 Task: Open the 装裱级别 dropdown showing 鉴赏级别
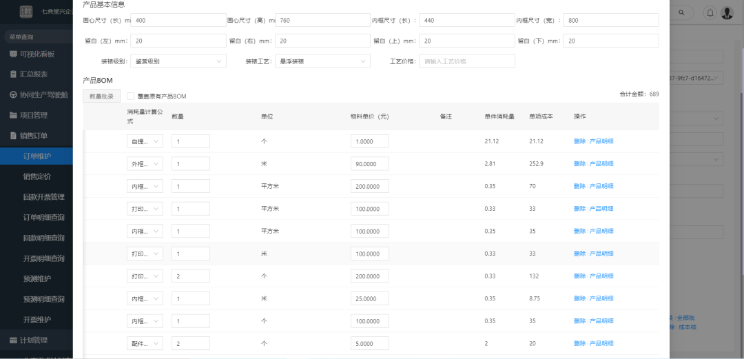coord(178,61)
